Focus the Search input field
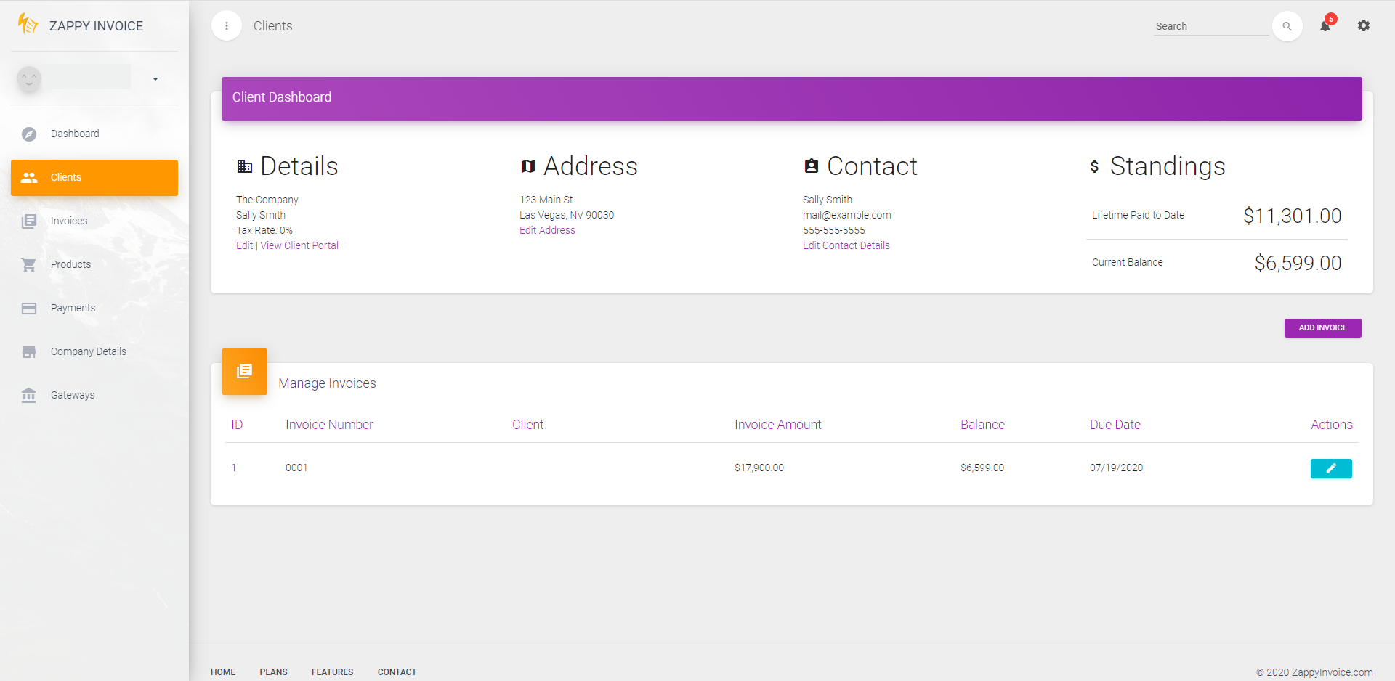 point(1210,26)
